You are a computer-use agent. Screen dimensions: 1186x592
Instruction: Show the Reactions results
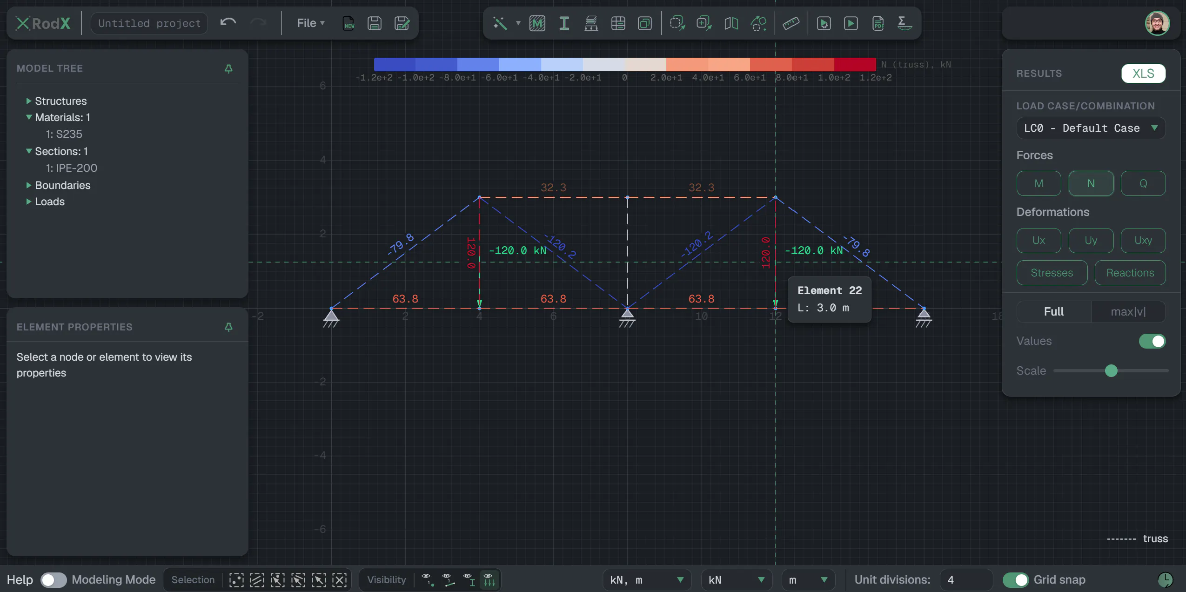(1130, 273)
